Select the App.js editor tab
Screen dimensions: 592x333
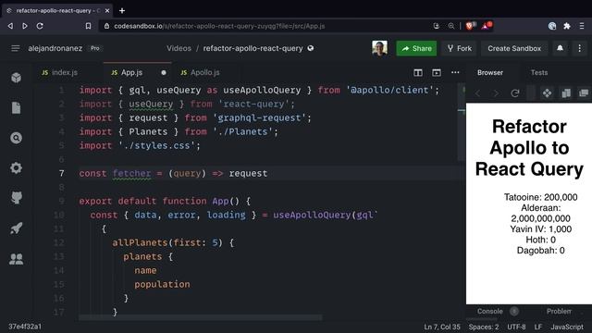(131, 72)
